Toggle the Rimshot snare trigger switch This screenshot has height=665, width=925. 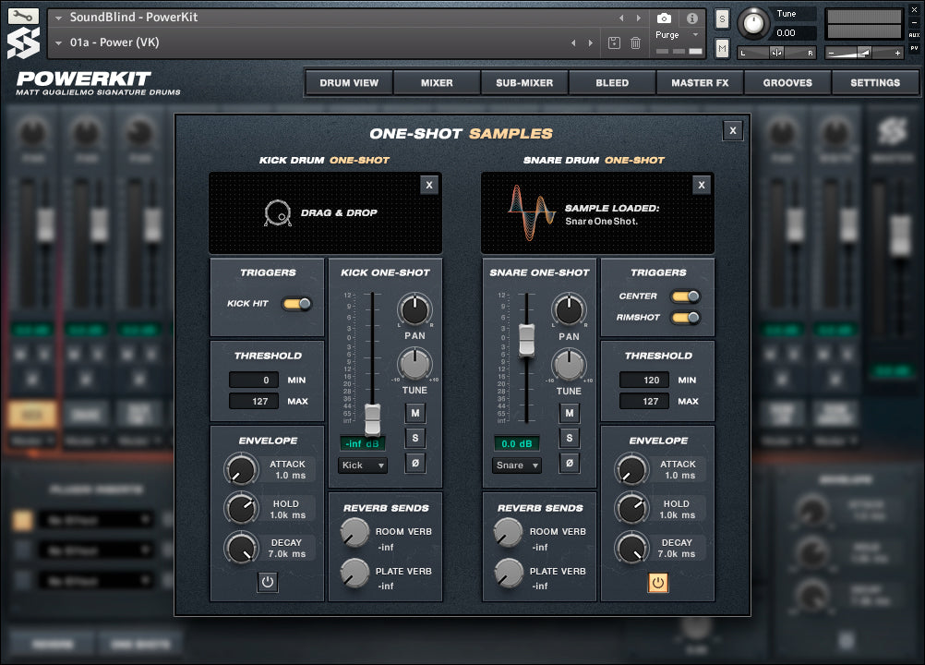pyautogui.click(x=686, y=318)
